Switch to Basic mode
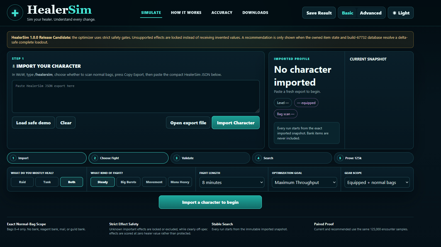441x247 pixels. (x=347, y=13)
